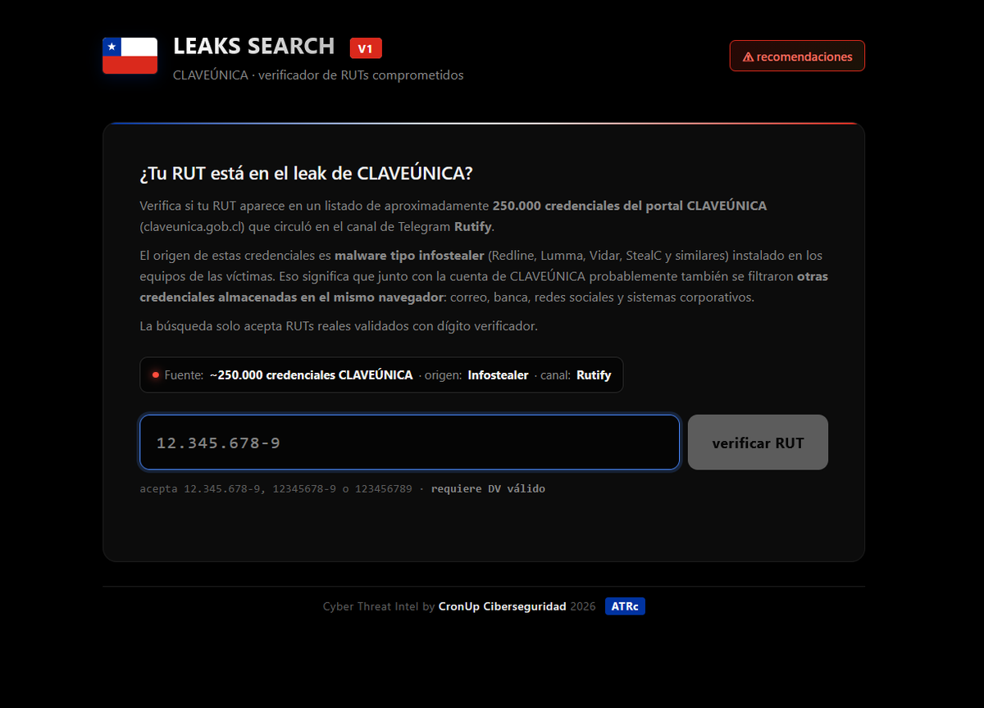The height and width of the screenshot is (708, 984).
Task: Click the subtitle 'verificador de RUTs comprometidos'
Action: [361, 75]
